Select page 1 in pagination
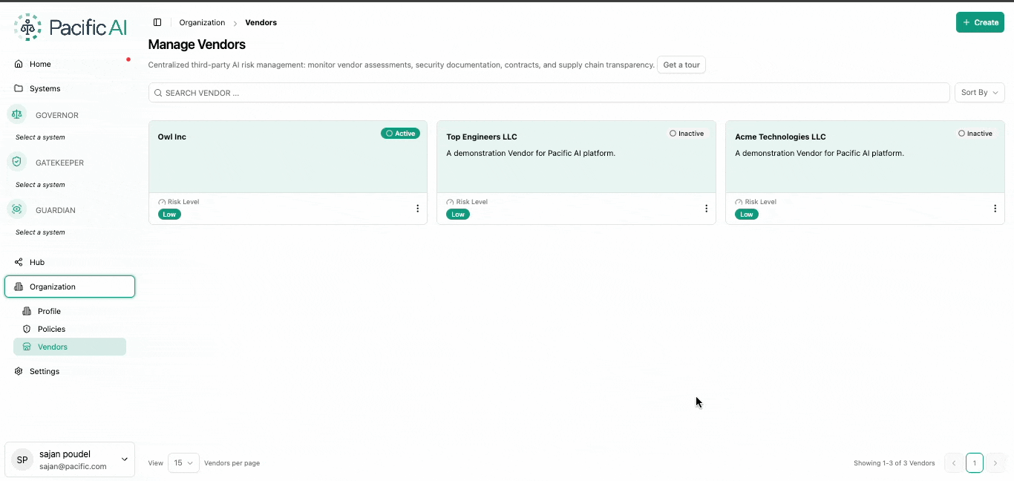The image size is (1014, 481). [975, 462]
